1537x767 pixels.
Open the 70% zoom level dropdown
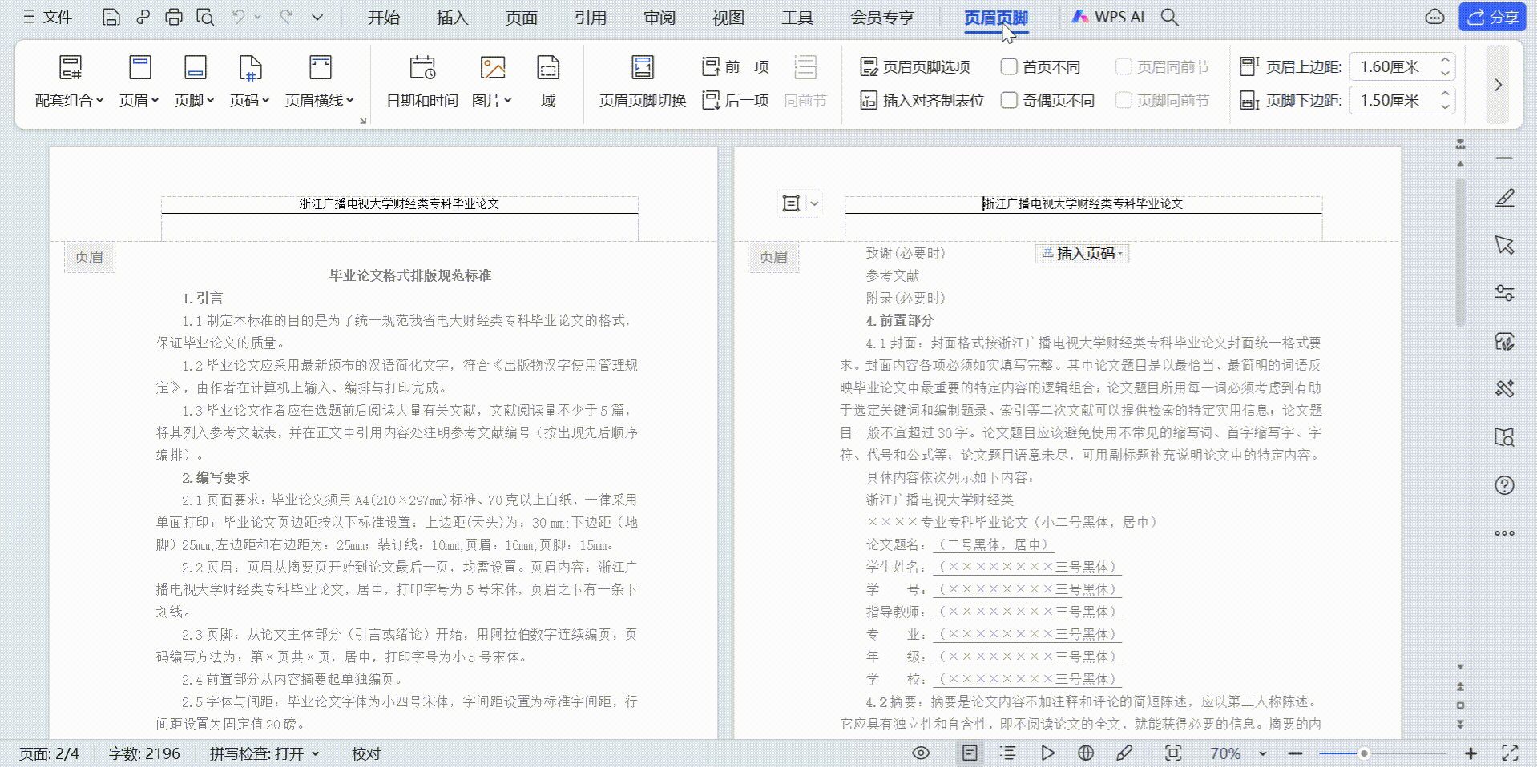[1238, 753]
